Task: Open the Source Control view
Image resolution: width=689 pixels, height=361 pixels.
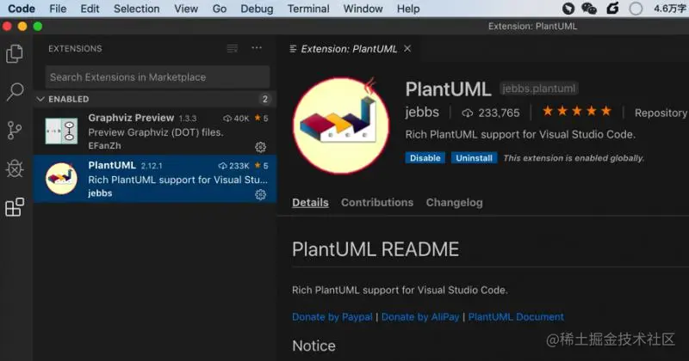Action: (x=15, y=131)
